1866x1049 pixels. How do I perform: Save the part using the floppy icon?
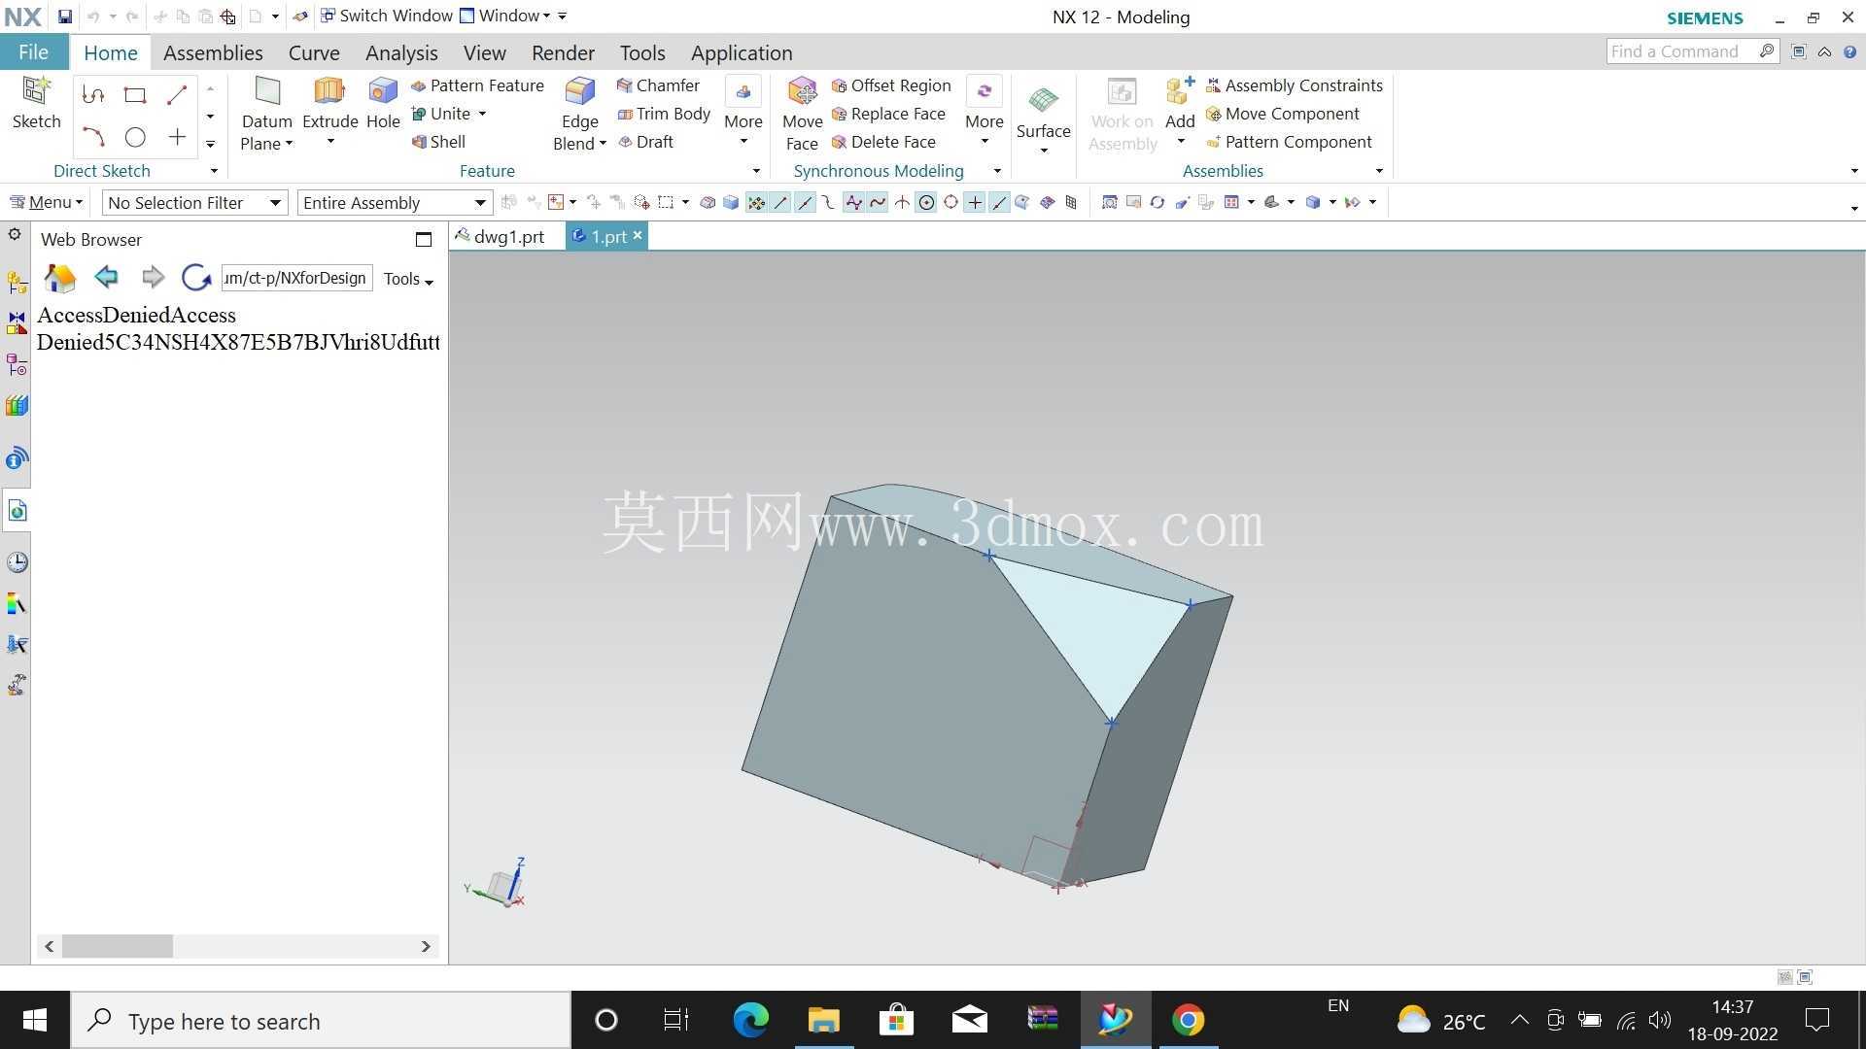(64, 17)
